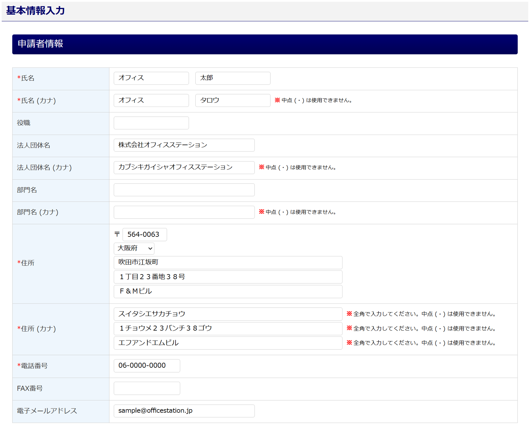Click the kana given name field タロウ
530x432 pixels.
[233, 100]
